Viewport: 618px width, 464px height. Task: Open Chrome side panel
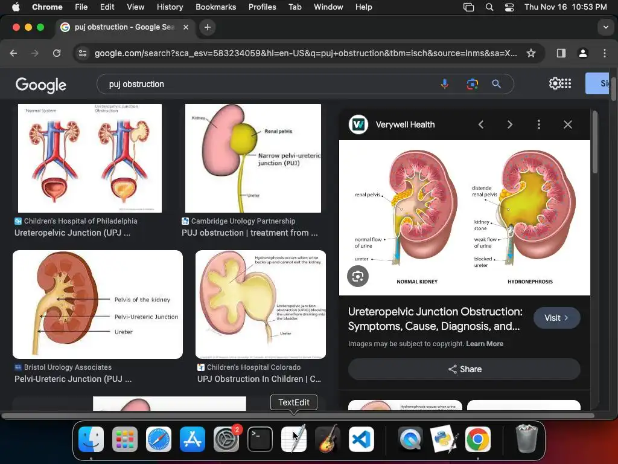(x=561, y=53)
